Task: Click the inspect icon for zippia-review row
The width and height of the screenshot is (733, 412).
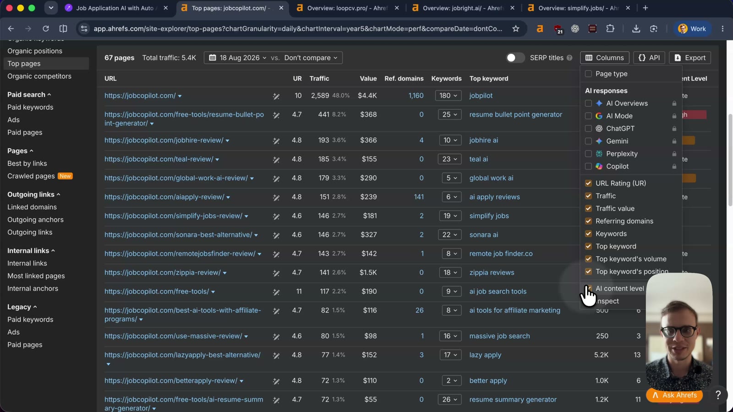Action: 276,273
